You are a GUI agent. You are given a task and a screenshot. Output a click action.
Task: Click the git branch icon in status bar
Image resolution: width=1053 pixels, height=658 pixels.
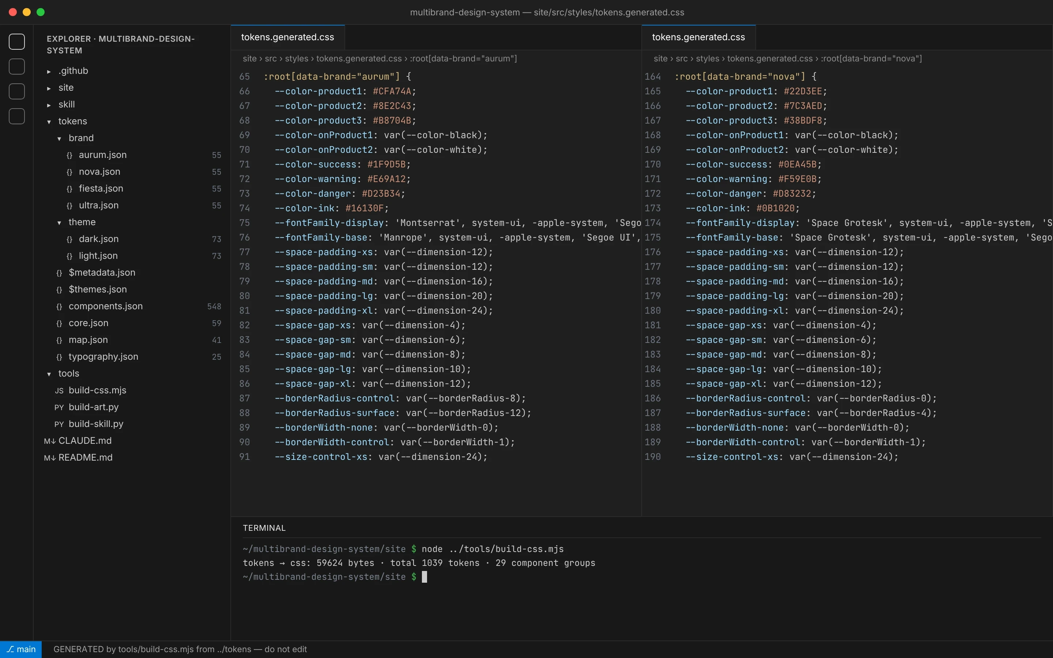(11, 649)
